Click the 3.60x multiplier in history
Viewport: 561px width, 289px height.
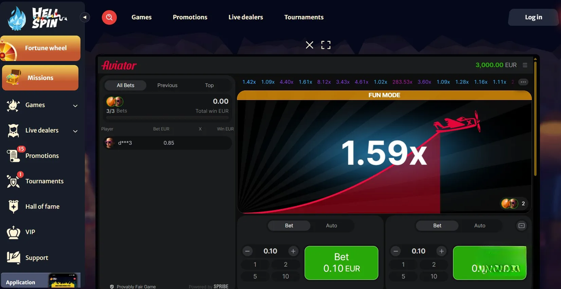click(424, 82)
